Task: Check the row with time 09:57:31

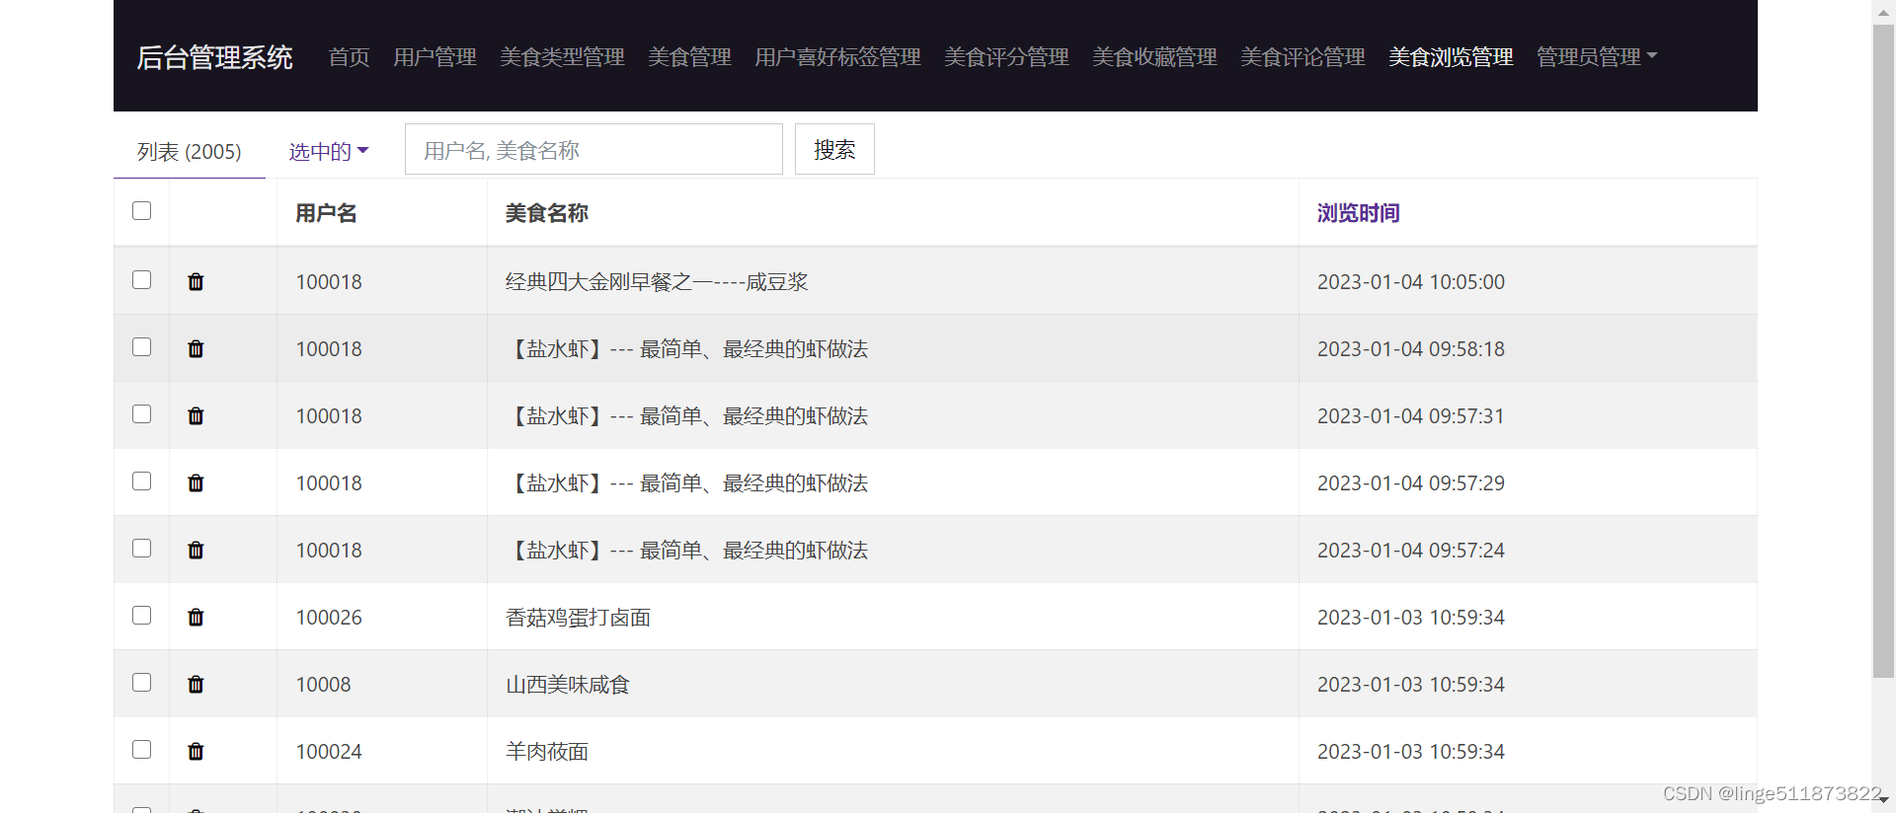Action: click(142, 414)
